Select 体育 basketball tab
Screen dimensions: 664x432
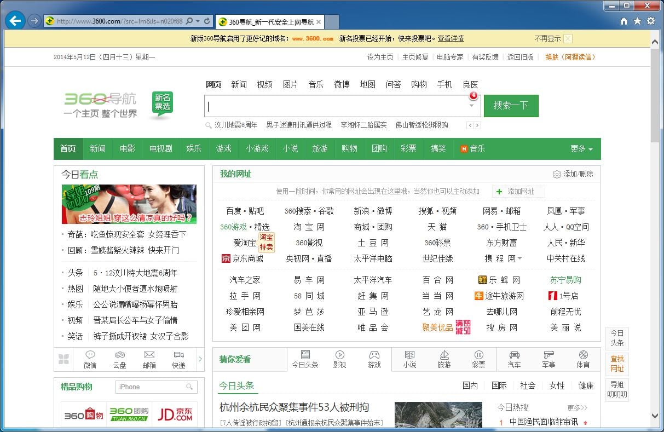point(584,360)
